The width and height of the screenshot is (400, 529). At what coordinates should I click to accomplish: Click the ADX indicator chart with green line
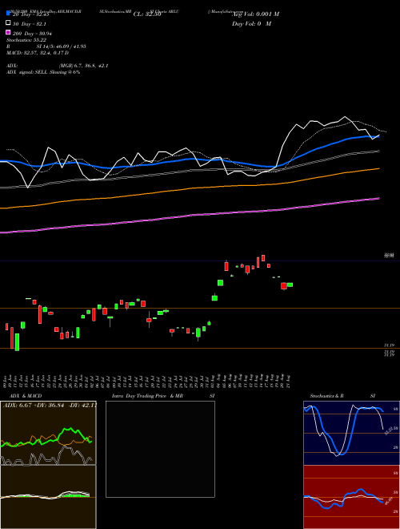point(48,433)
